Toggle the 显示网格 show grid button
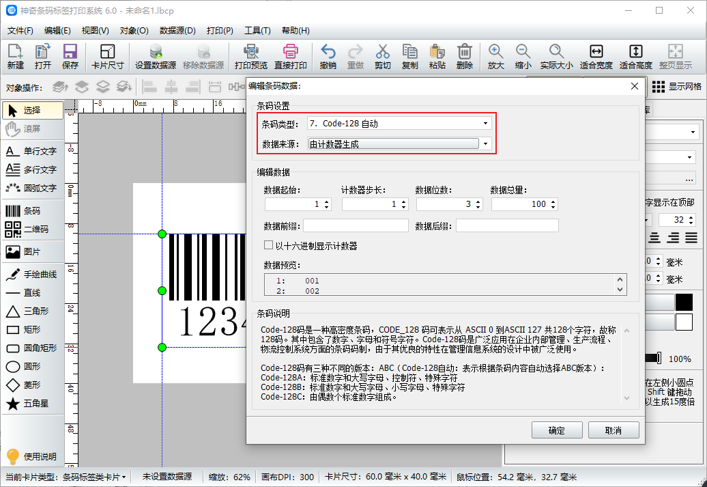This screenshot has width=707, height=487. pos(676,87)
